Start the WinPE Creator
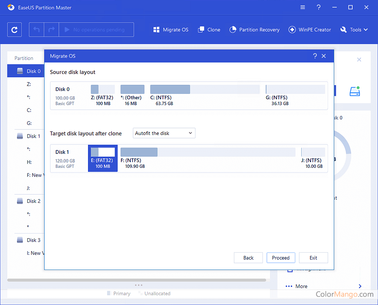The width and height of the screenshot is (378, 305). click(310, 30)
